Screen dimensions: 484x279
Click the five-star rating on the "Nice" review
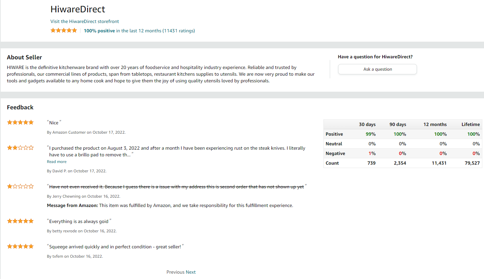(x=20, y=122)
